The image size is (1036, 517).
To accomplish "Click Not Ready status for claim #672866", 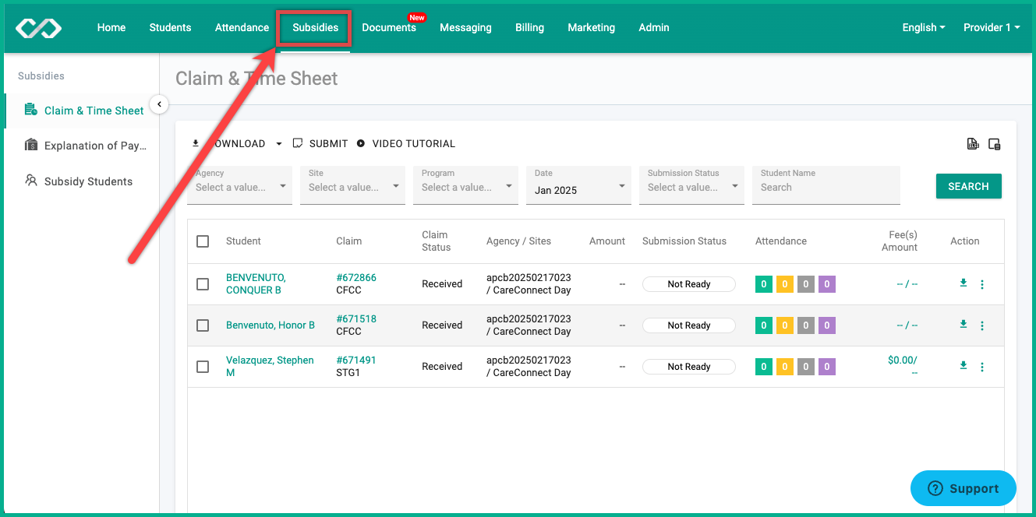I will click(689, 284).
